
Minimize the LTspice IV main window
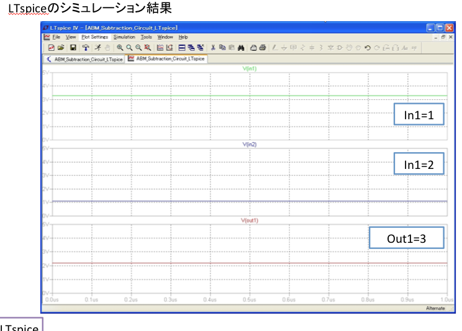point(430,28)
